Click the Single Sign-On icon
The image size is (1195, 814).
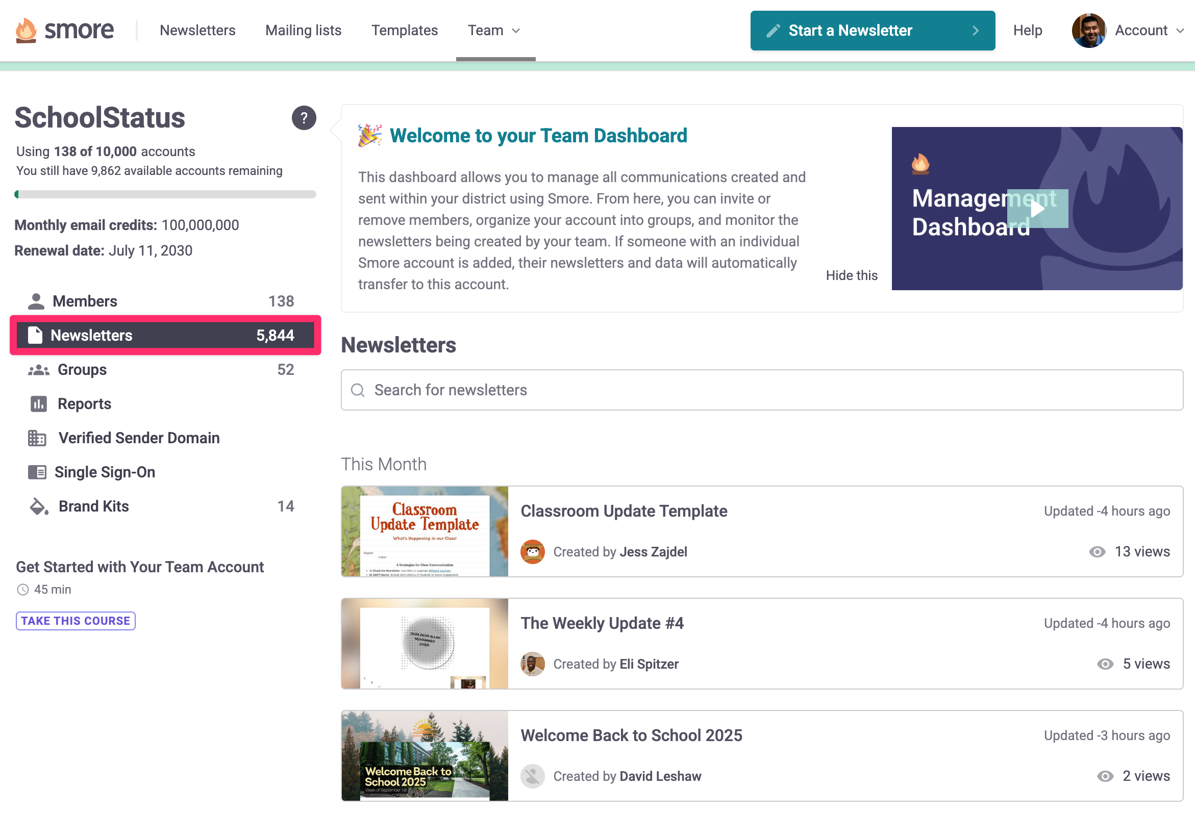coord(37,472)
